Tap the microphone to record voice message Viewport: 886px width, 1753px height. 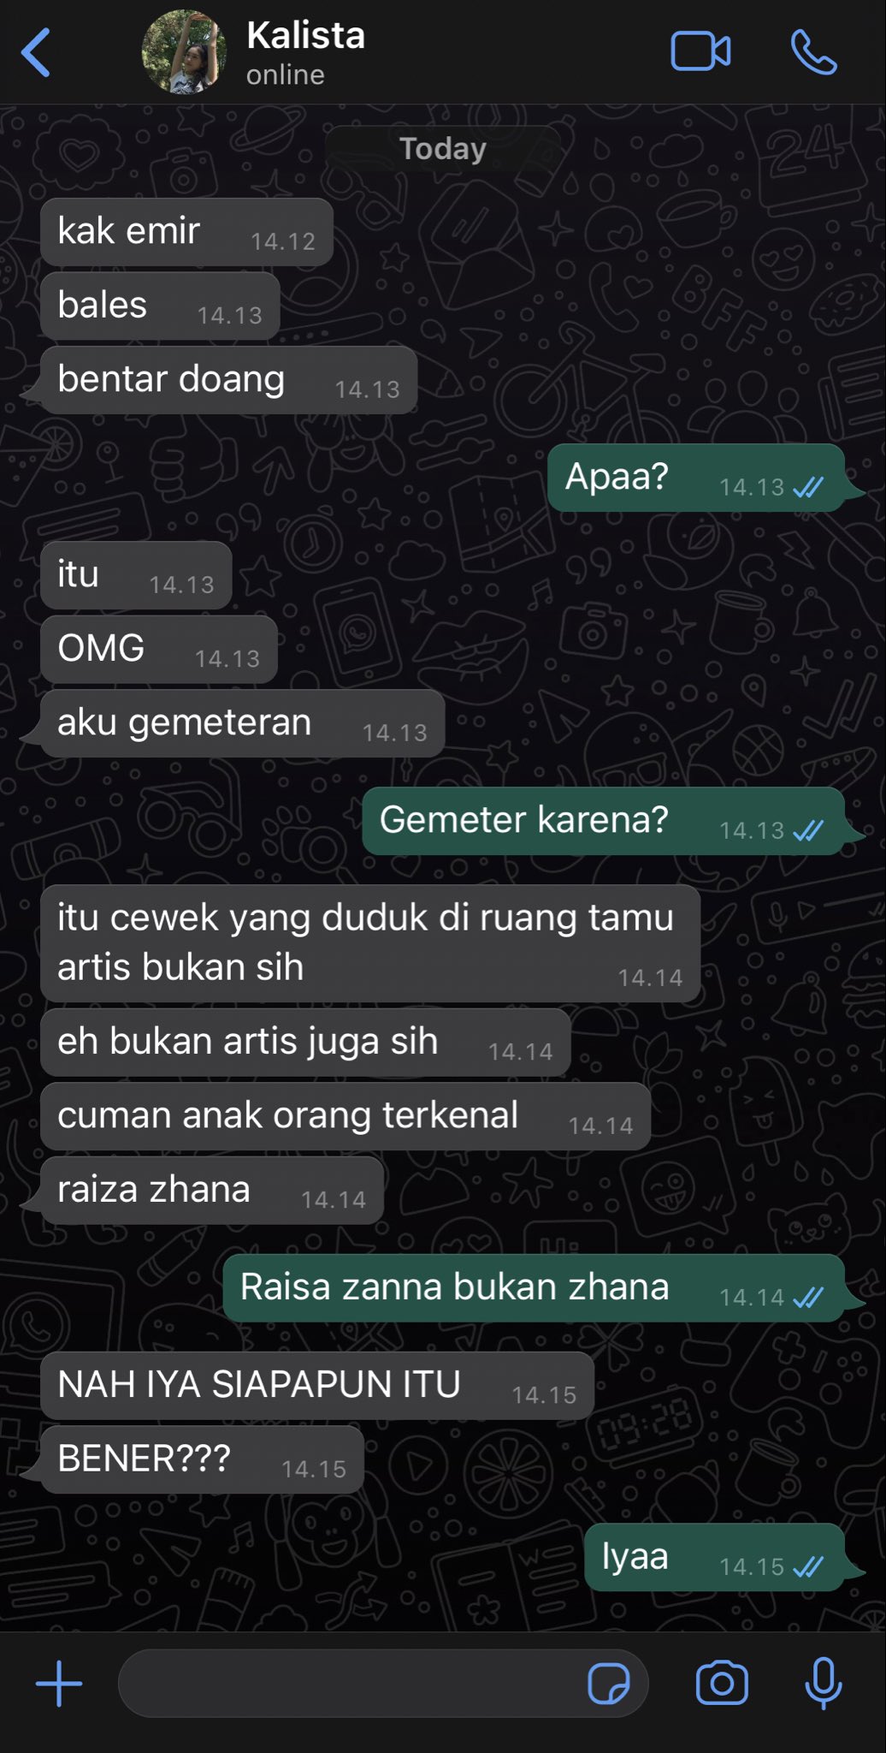tap(824, 1683)
